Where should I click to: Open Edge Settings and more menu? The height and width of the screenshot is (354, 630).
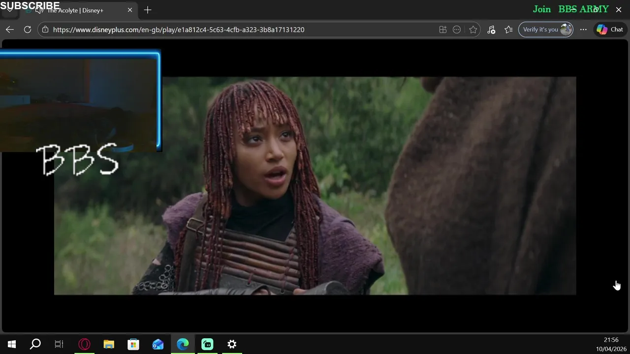[x=583, y=29]
